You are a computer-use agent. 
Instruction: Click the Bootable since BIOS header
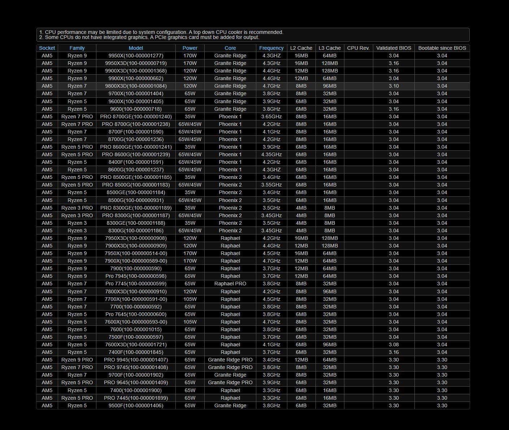442,48
